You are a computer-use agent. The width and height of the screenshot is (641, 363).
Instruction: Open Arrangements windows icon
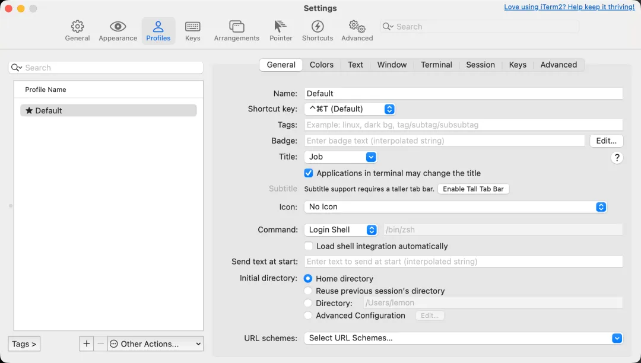click(237, 27)
